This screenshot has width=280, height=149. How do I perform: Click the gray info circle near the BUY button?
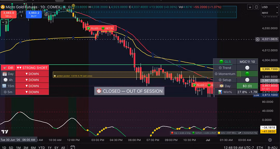[x=46, y=14]
